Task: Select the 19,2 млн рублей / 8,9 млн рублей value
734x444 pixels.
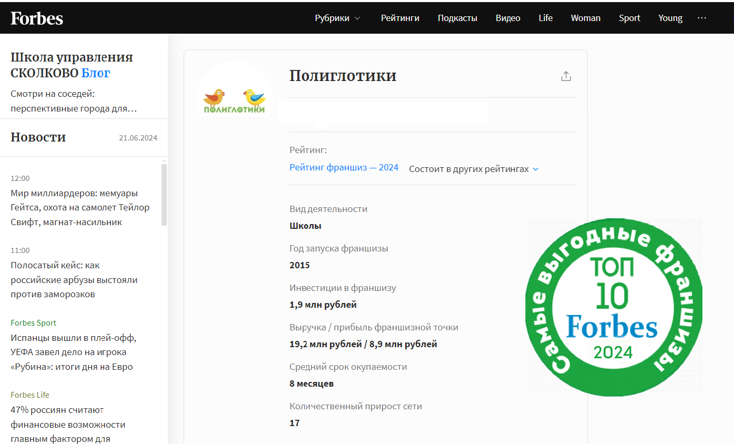Action: (x=363, y=345)
